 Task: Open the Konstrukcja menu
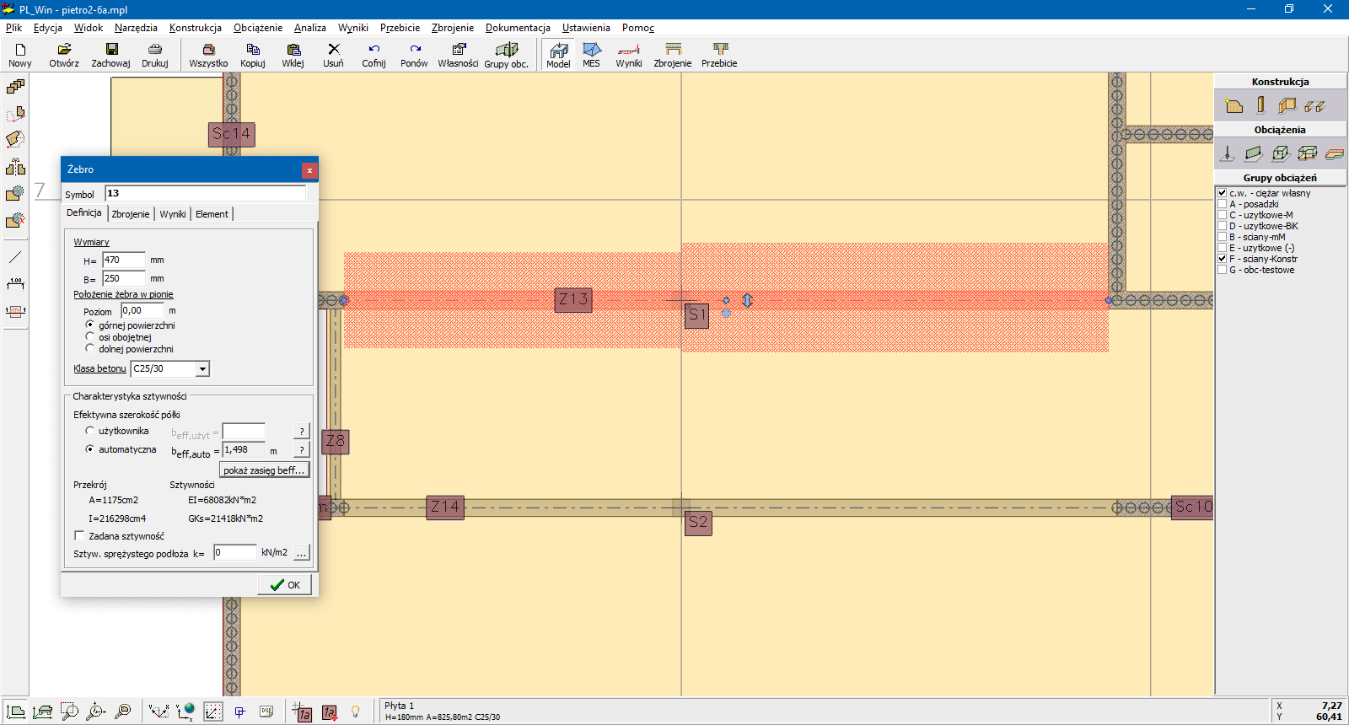(196, 28)
